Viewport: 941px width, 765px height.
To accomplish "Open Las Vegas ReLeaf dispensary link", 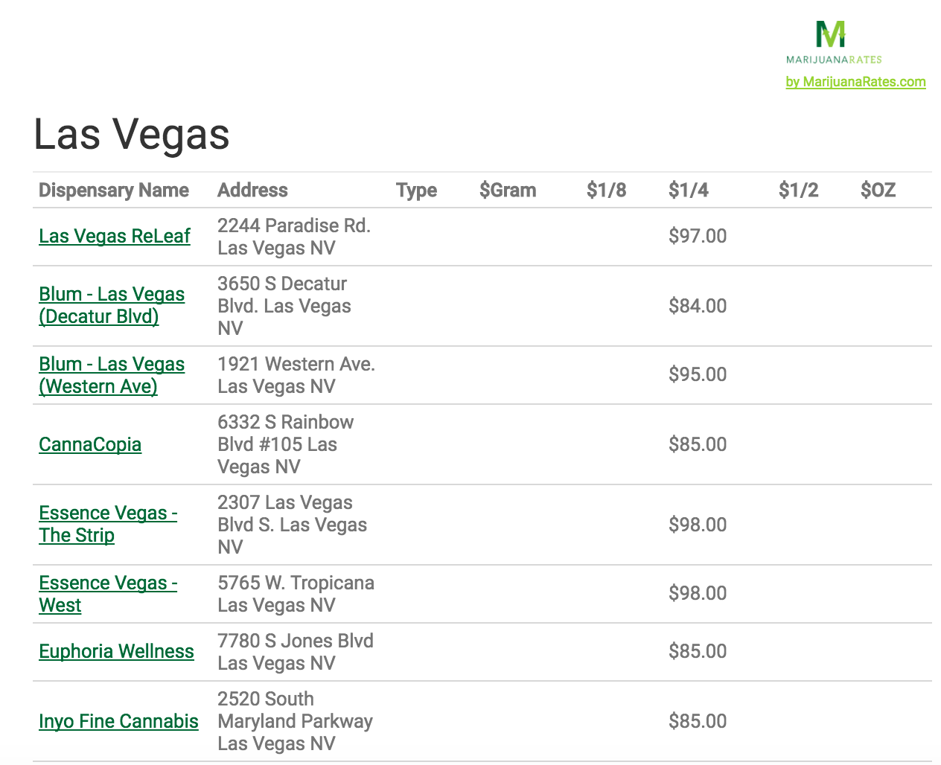I will click(x=115, y=236).
